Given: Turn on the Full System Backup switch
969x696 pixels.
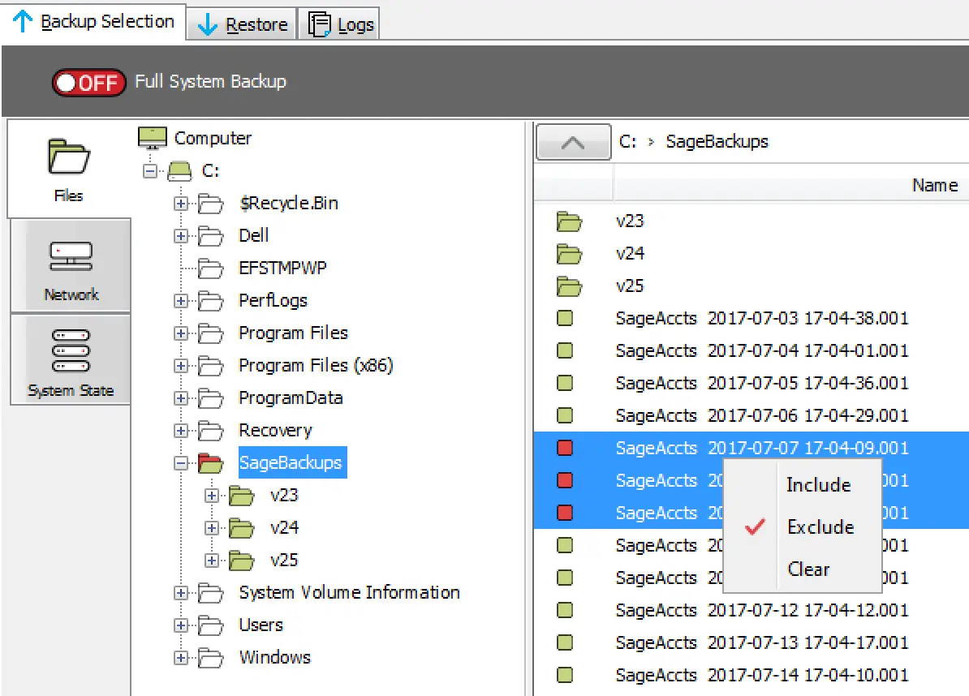Looking at the screenshot, I should click(89, 82).
